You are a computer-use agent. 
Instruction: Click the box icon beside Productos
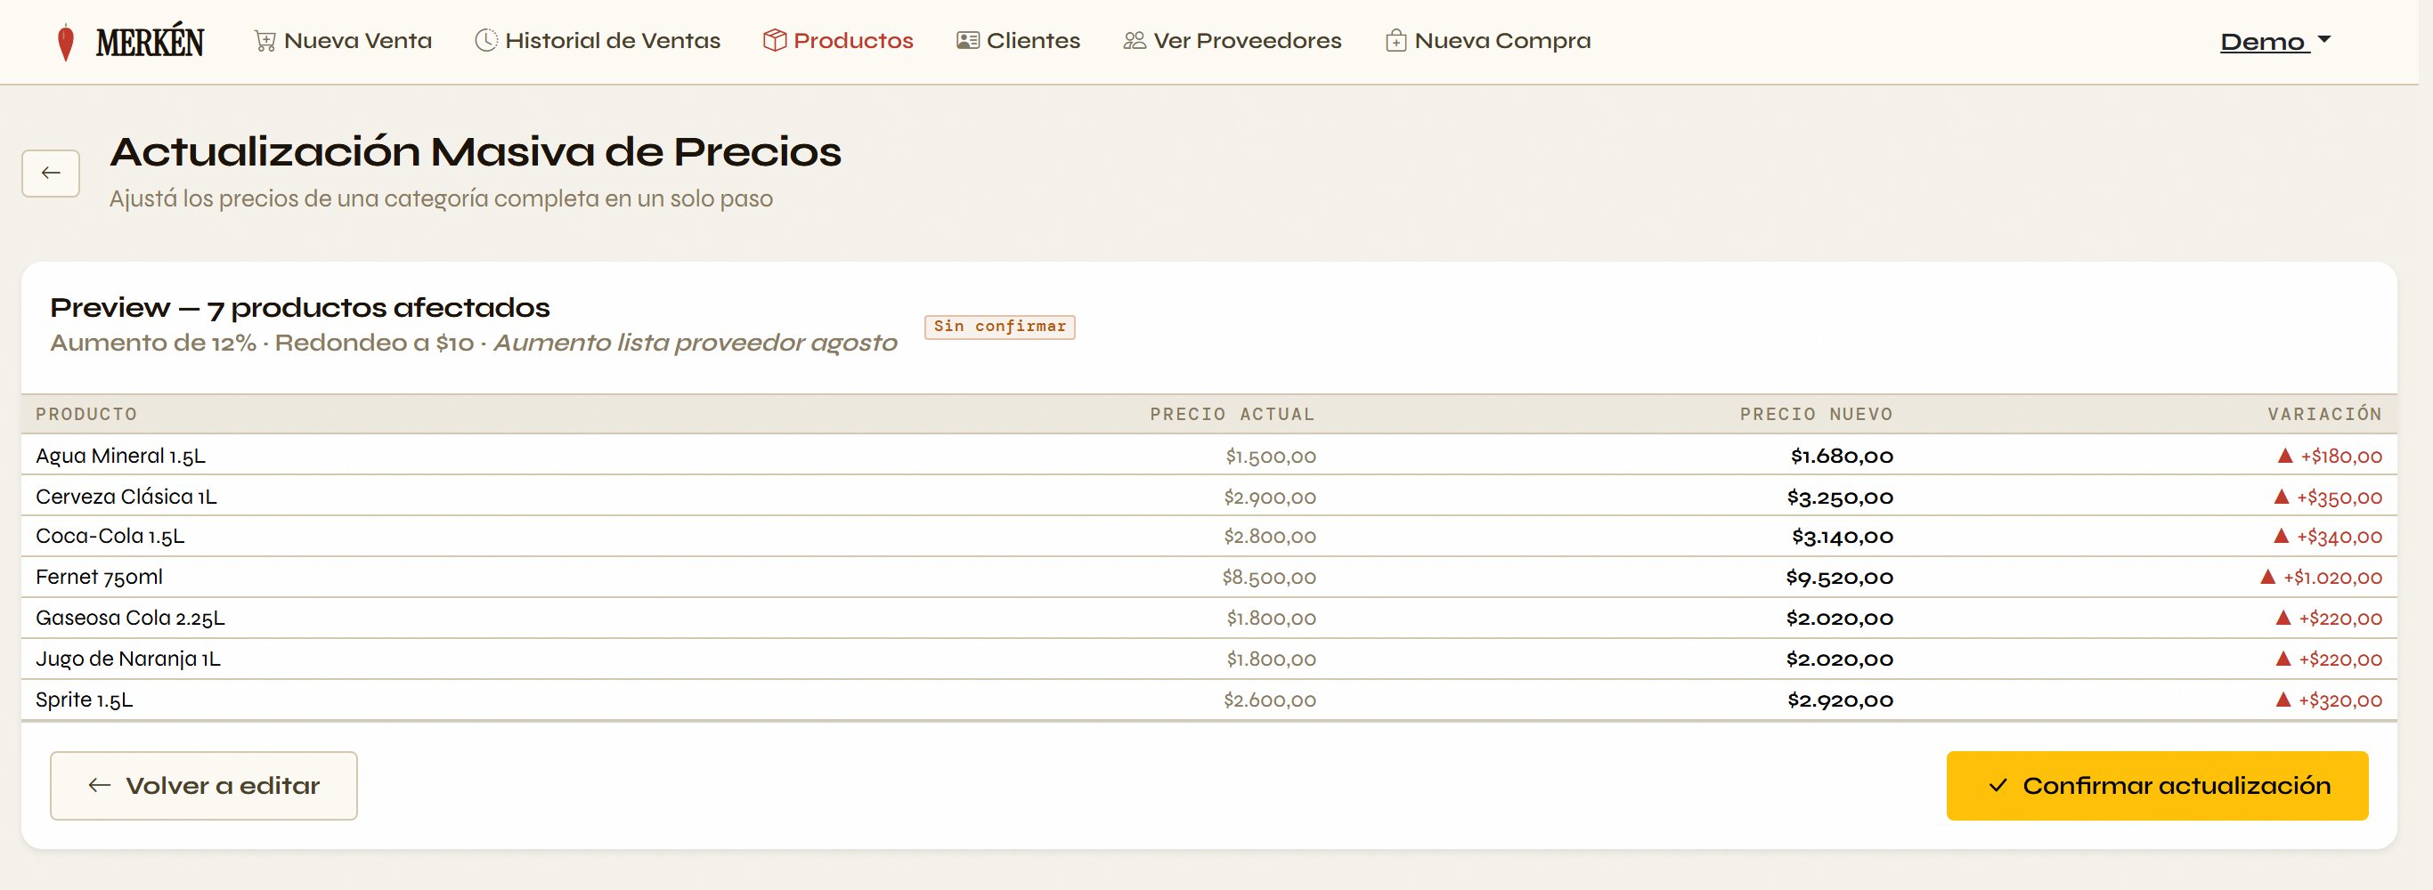(x=775, y=41)
